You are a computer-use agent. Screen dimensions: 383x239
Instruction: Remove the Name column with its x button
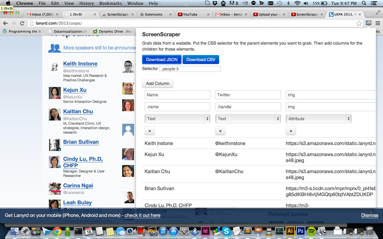[x=150, y=131]
